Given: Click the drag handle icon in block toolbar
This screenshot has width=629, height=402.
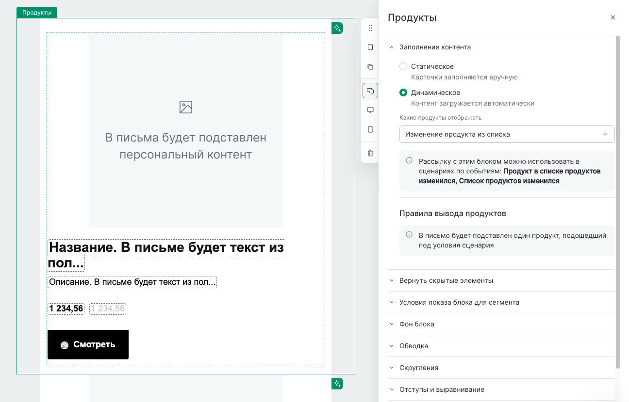Looking at the screenshot, I should 370,28.
